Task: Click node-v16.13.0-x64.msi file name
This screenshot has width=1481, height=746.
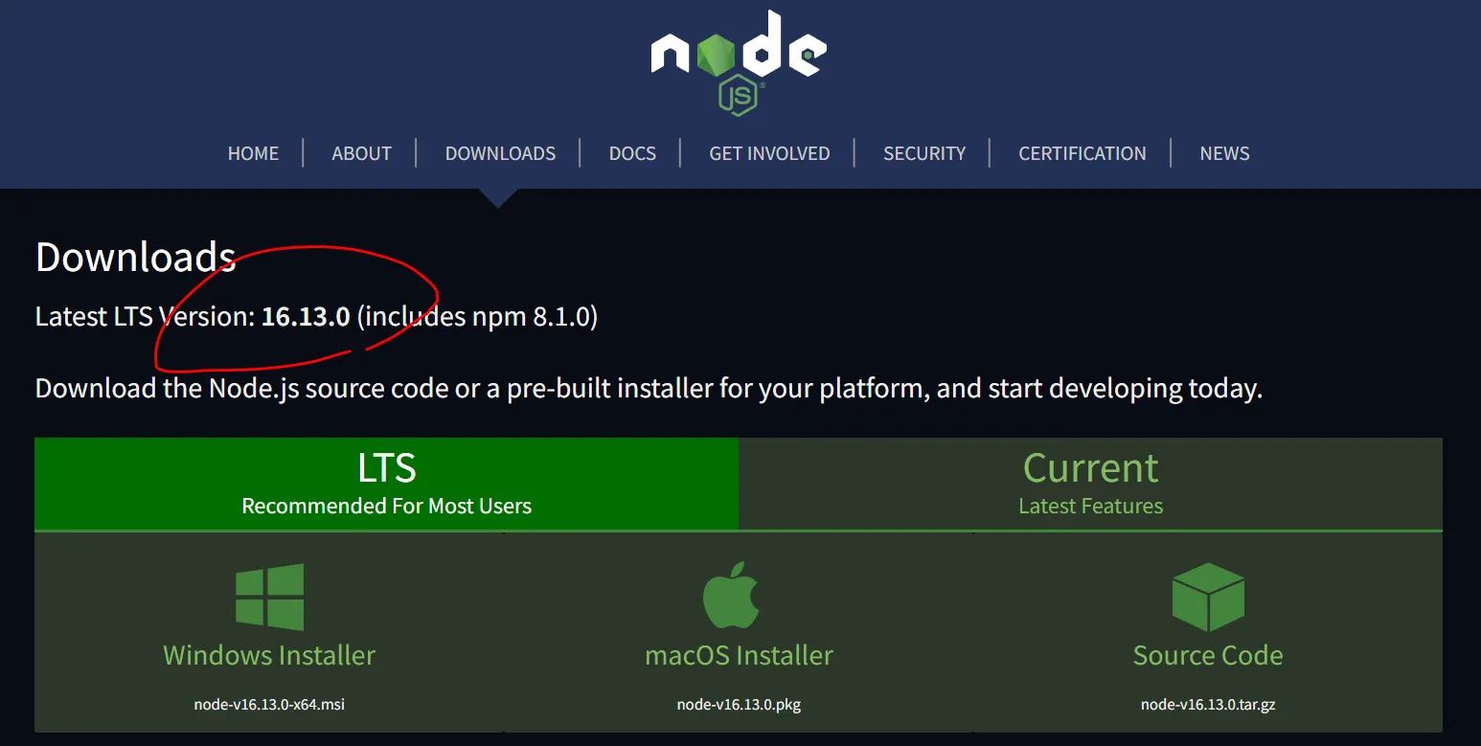Action: [x=269, y=704]
